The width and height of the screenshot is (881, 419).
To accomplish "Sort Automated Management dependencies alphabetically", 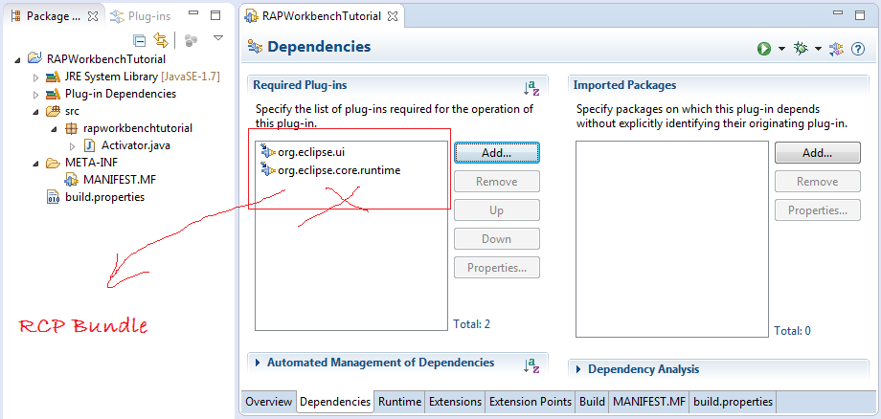I will click(531, 365).
